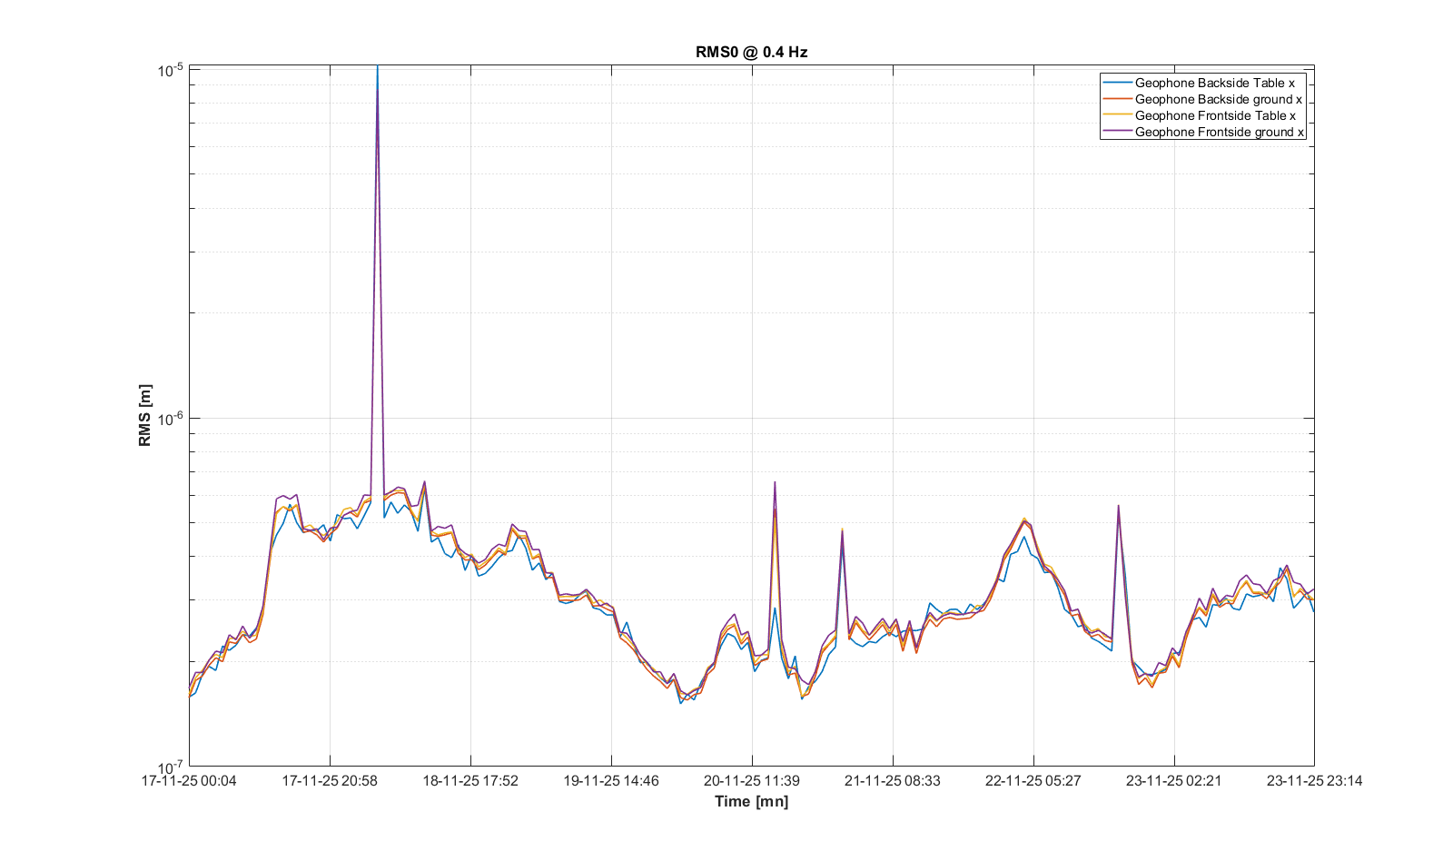This screenshot has width=1453, height=861.
Task: Click the purple line sample in legend
Action: (x=1117, y=132)
